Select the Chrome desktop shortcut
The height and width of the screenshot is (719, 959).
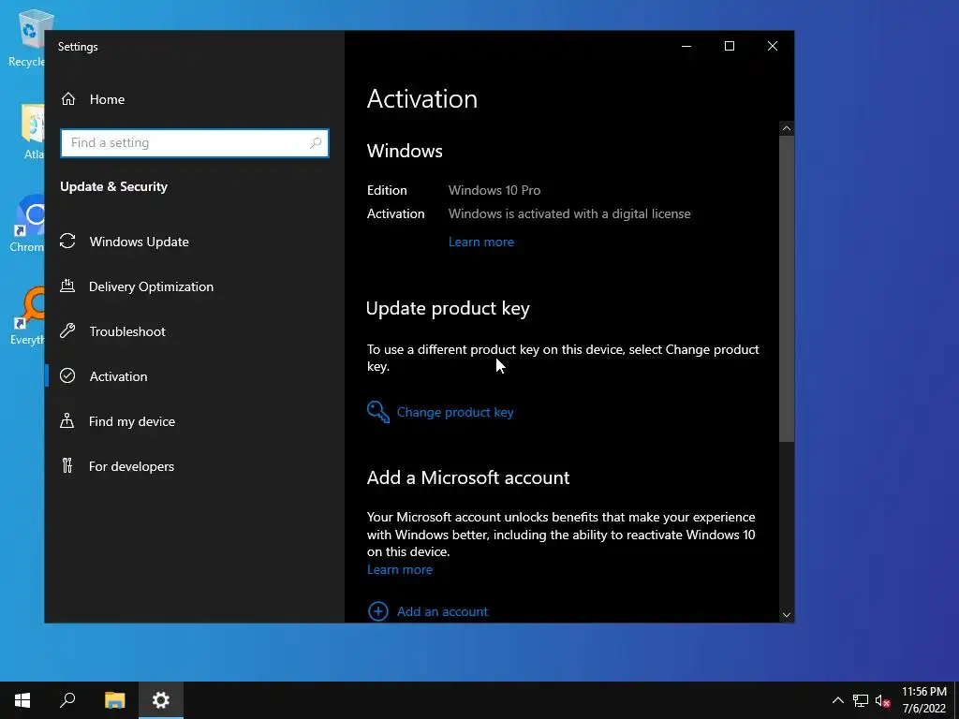[x=27, y=224]
